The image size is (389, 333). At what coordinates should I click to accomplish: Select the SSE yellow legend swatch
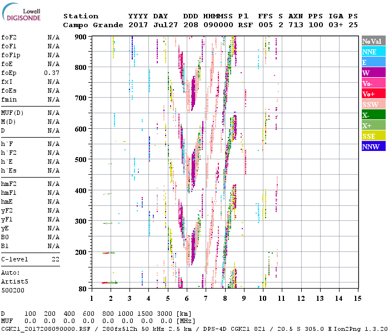[373, 135]
